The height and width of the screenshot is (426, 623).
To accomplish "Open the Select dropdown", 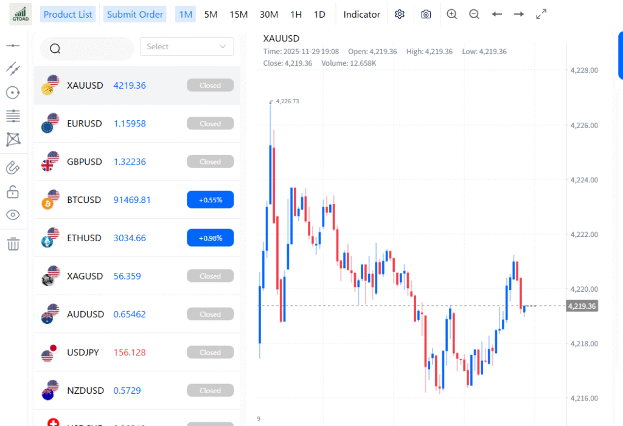I will point(187,47).
